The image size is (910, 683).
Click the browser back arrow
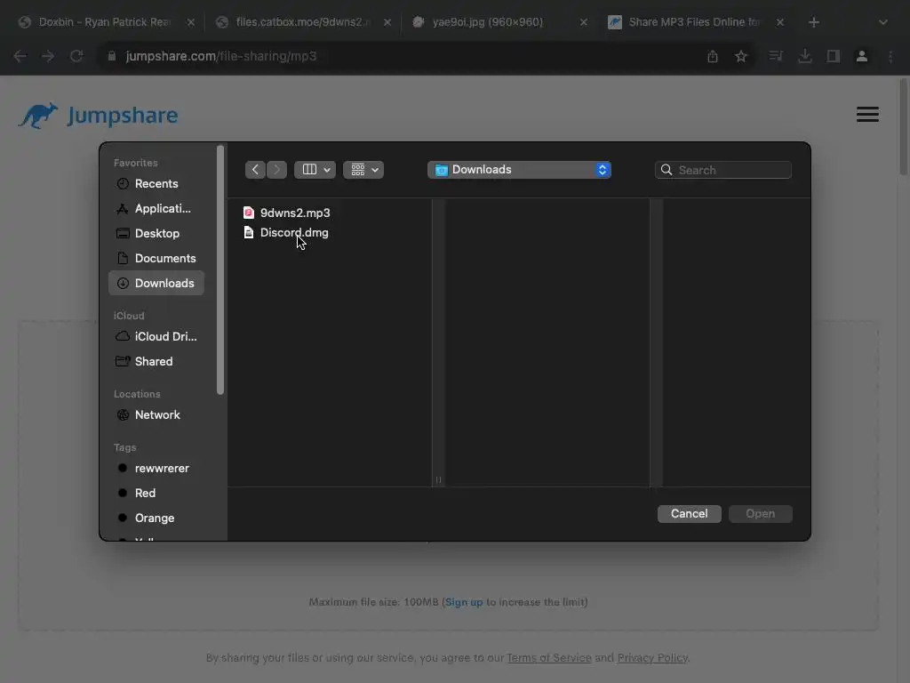pyautogui.click(x=20, y=56)
